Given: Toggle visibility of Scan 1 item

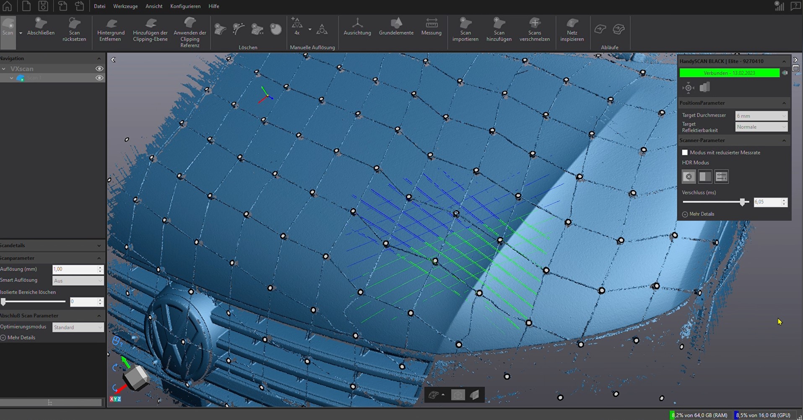Looking at the screenshot, I should coord(99,78).
